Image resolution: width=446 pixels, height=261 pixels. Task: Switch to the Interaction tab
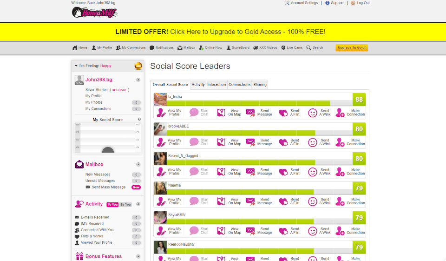click(216, 85)
